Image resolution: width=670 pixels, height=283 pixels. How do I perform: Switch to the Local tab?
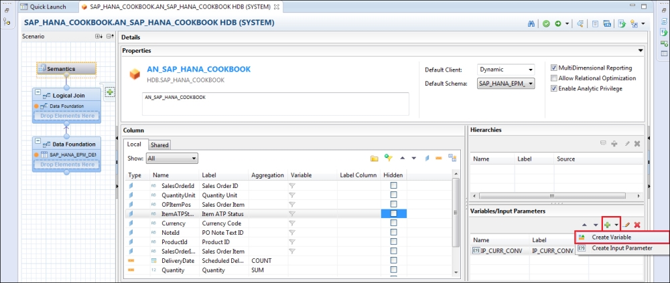[134, 145]
